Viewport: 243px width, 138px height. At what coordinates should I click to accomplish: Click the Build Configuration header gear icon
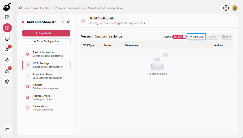[x=83, y=21]
